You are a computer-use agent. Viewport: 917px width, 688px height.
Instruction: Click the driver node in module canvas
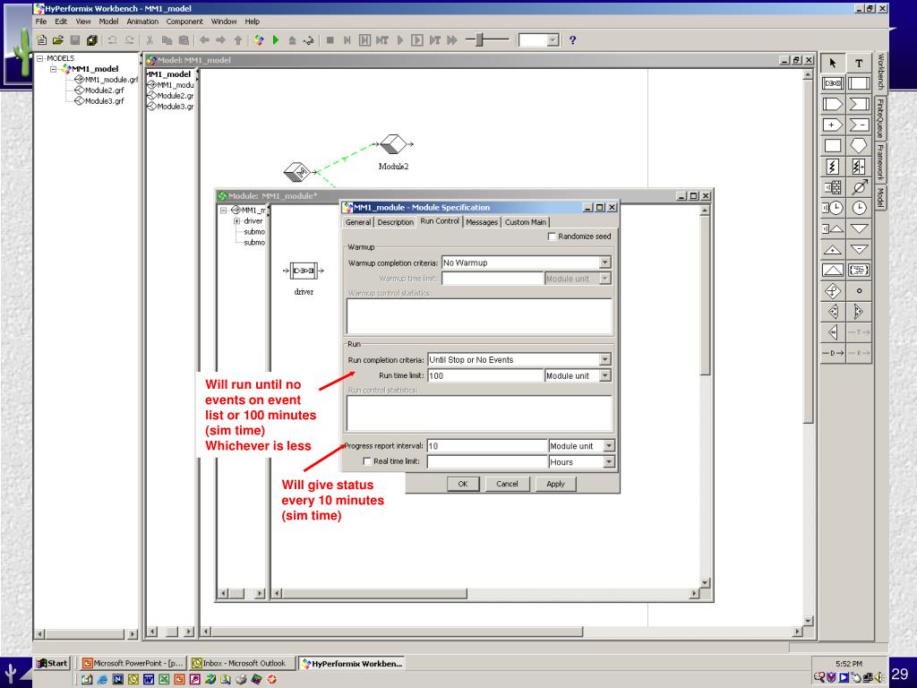[x=304, y=271]
